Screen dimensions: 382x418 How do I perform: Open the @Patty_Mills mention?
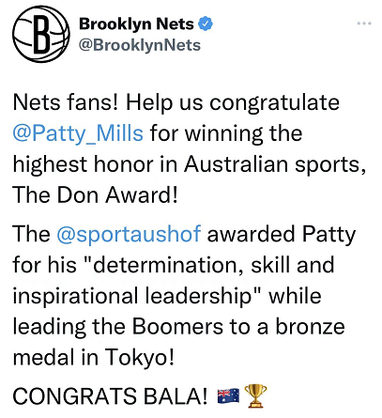(x=78, y=133)
